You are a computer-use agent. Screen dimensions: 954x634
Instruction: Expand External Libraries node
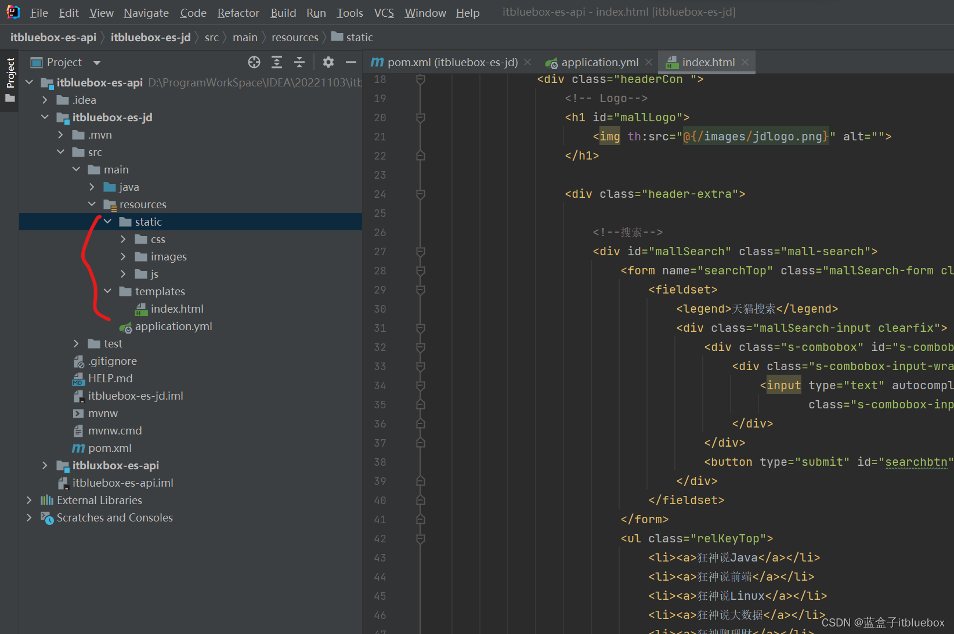tap(29, 500)
